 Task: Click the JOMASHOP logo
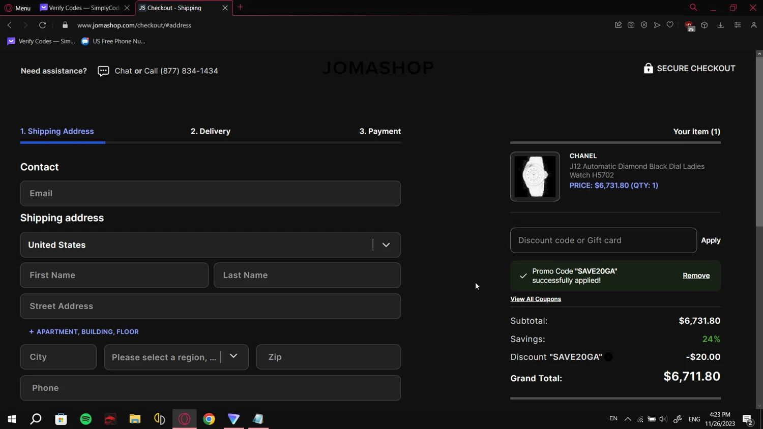point(378,68)
